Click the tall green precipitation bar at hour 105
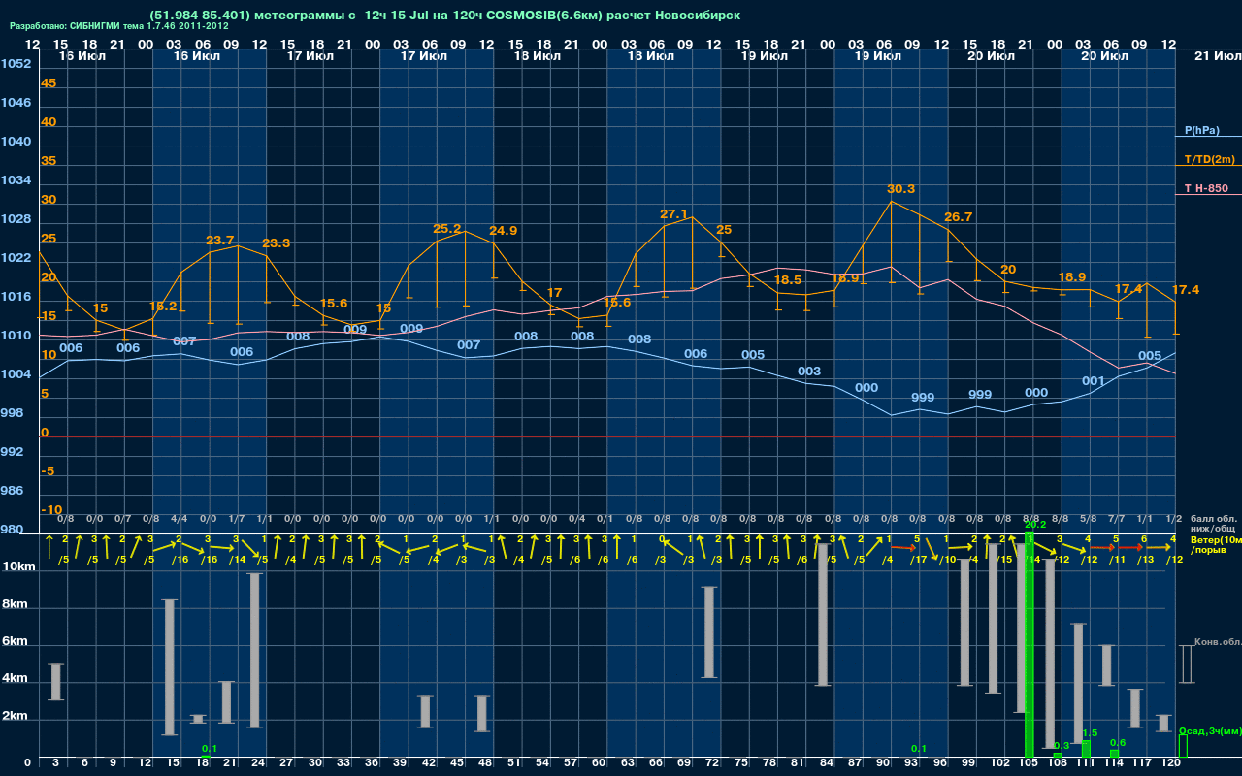 pos(1030,645)
